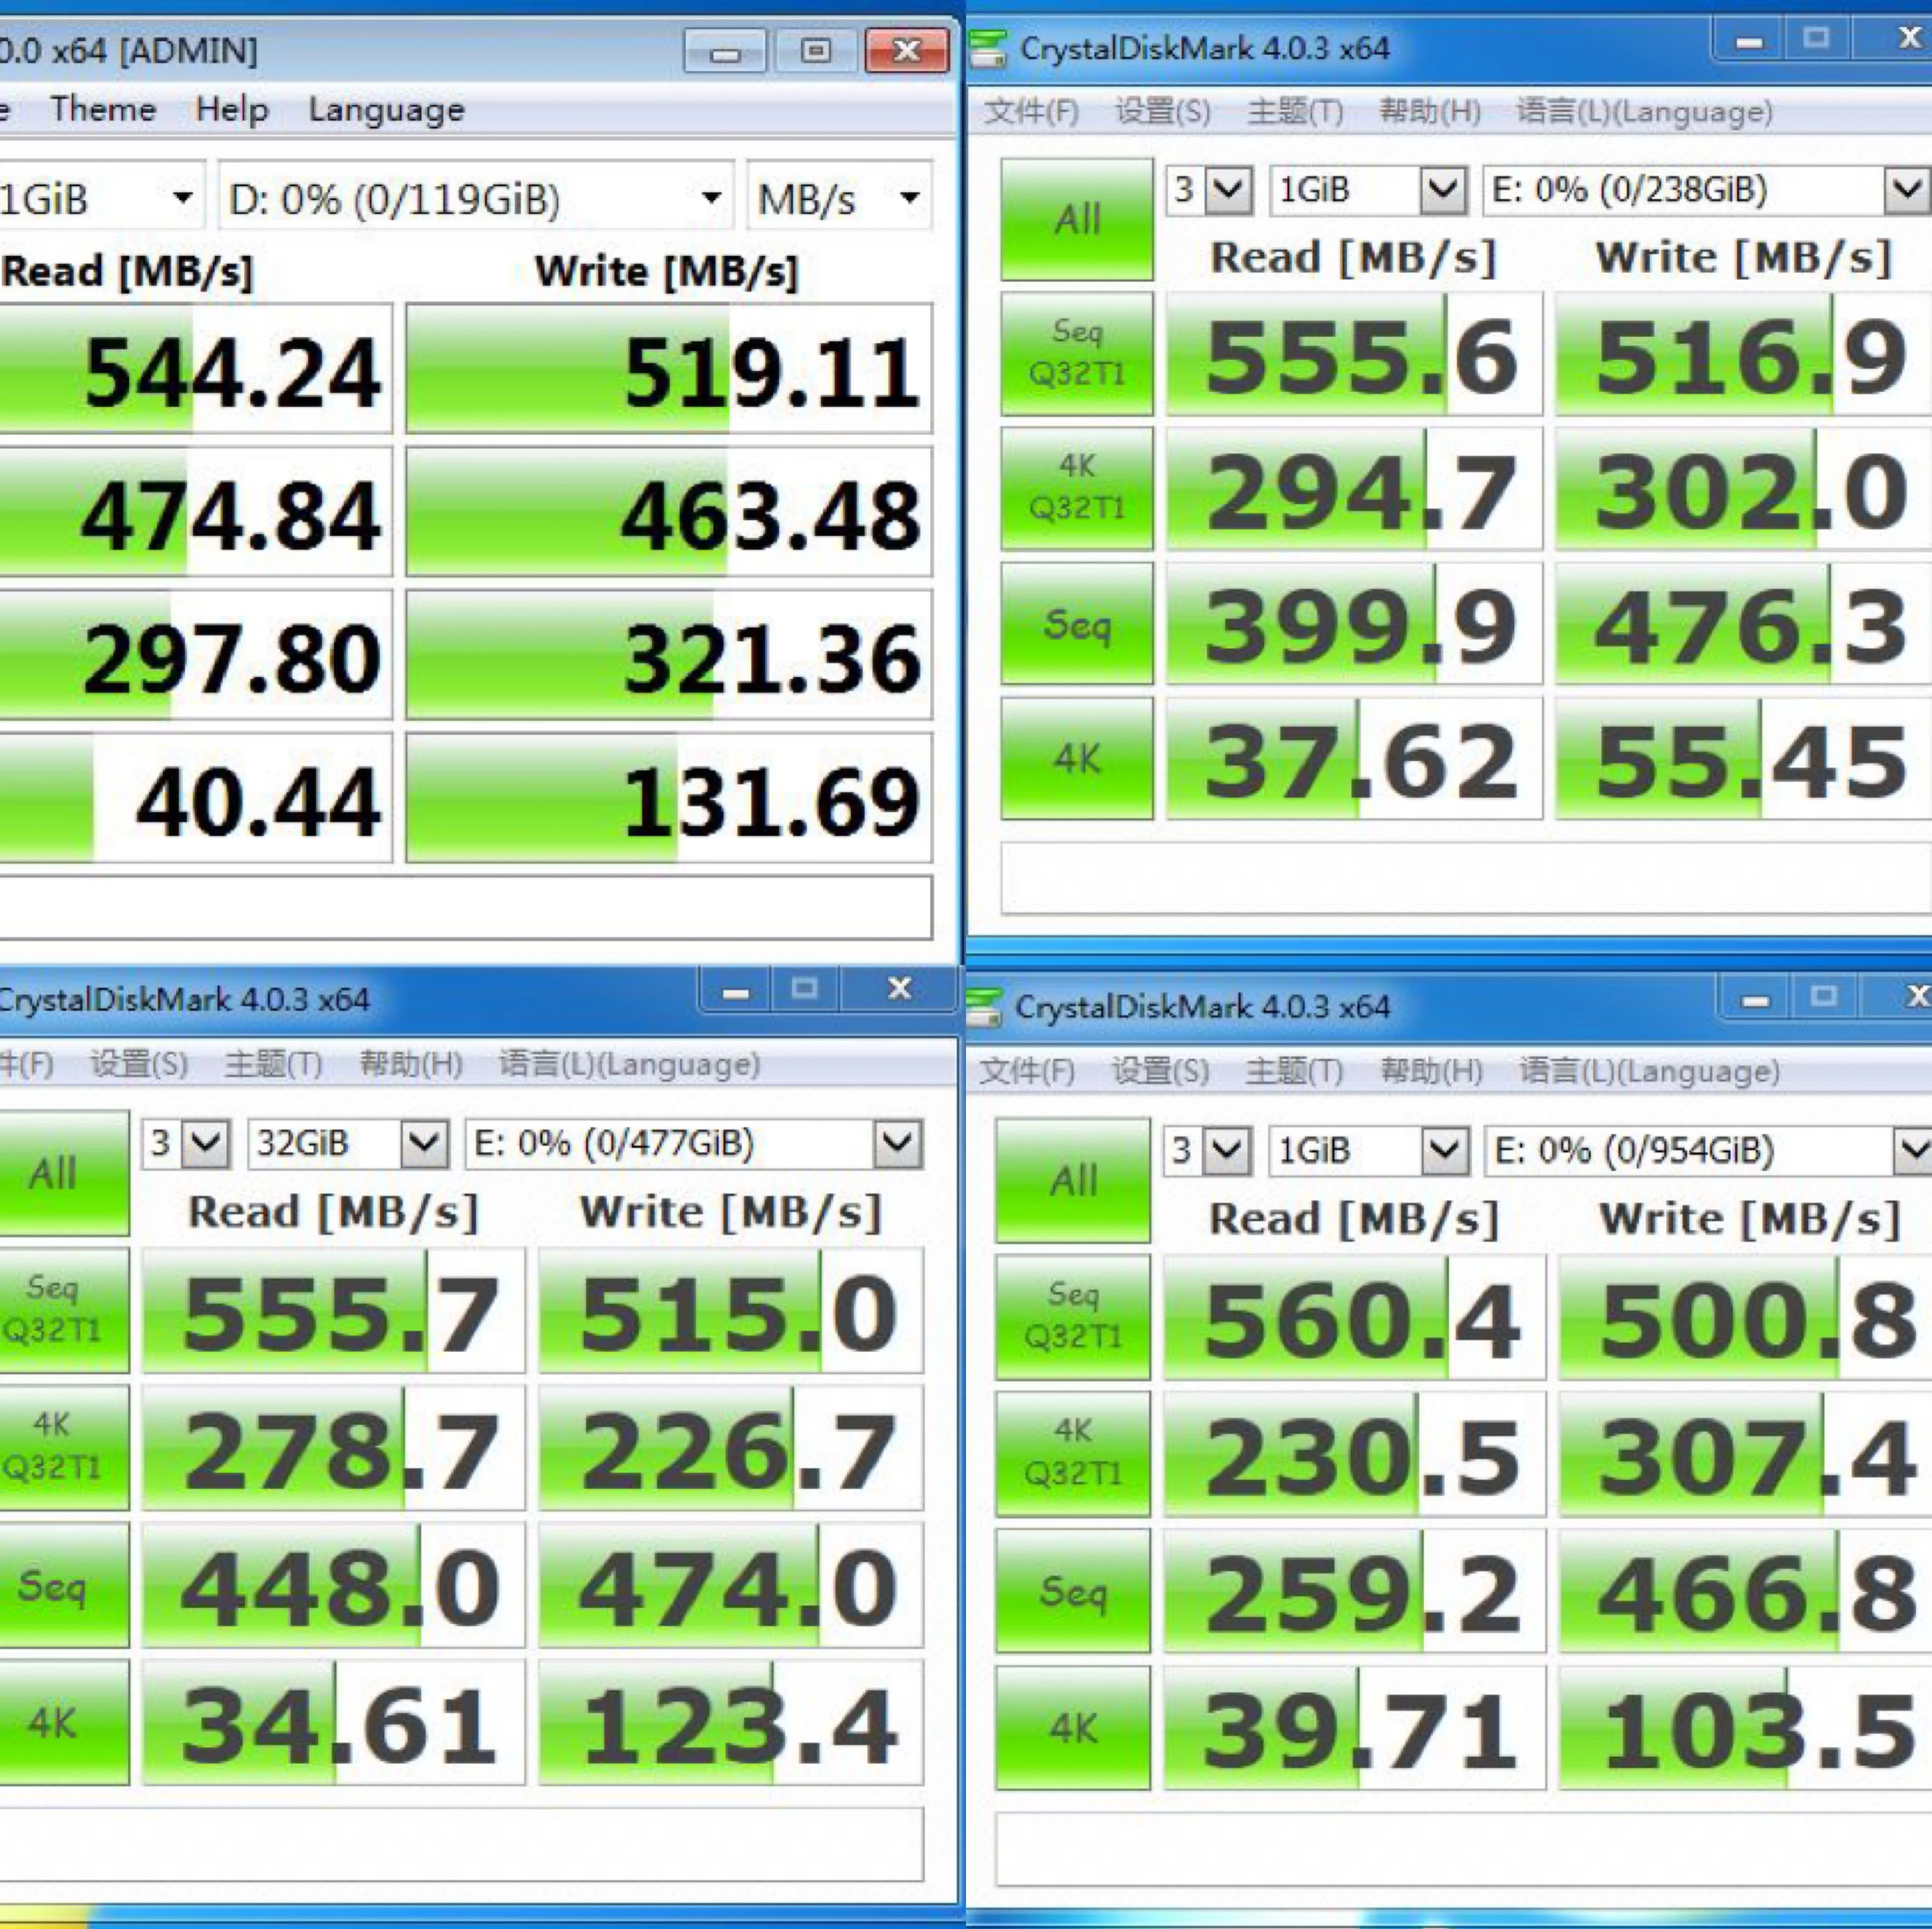1932x1929 pixels.
Task: Close the ADMIN CrystalDiskMark window
Action: [906, 51]
